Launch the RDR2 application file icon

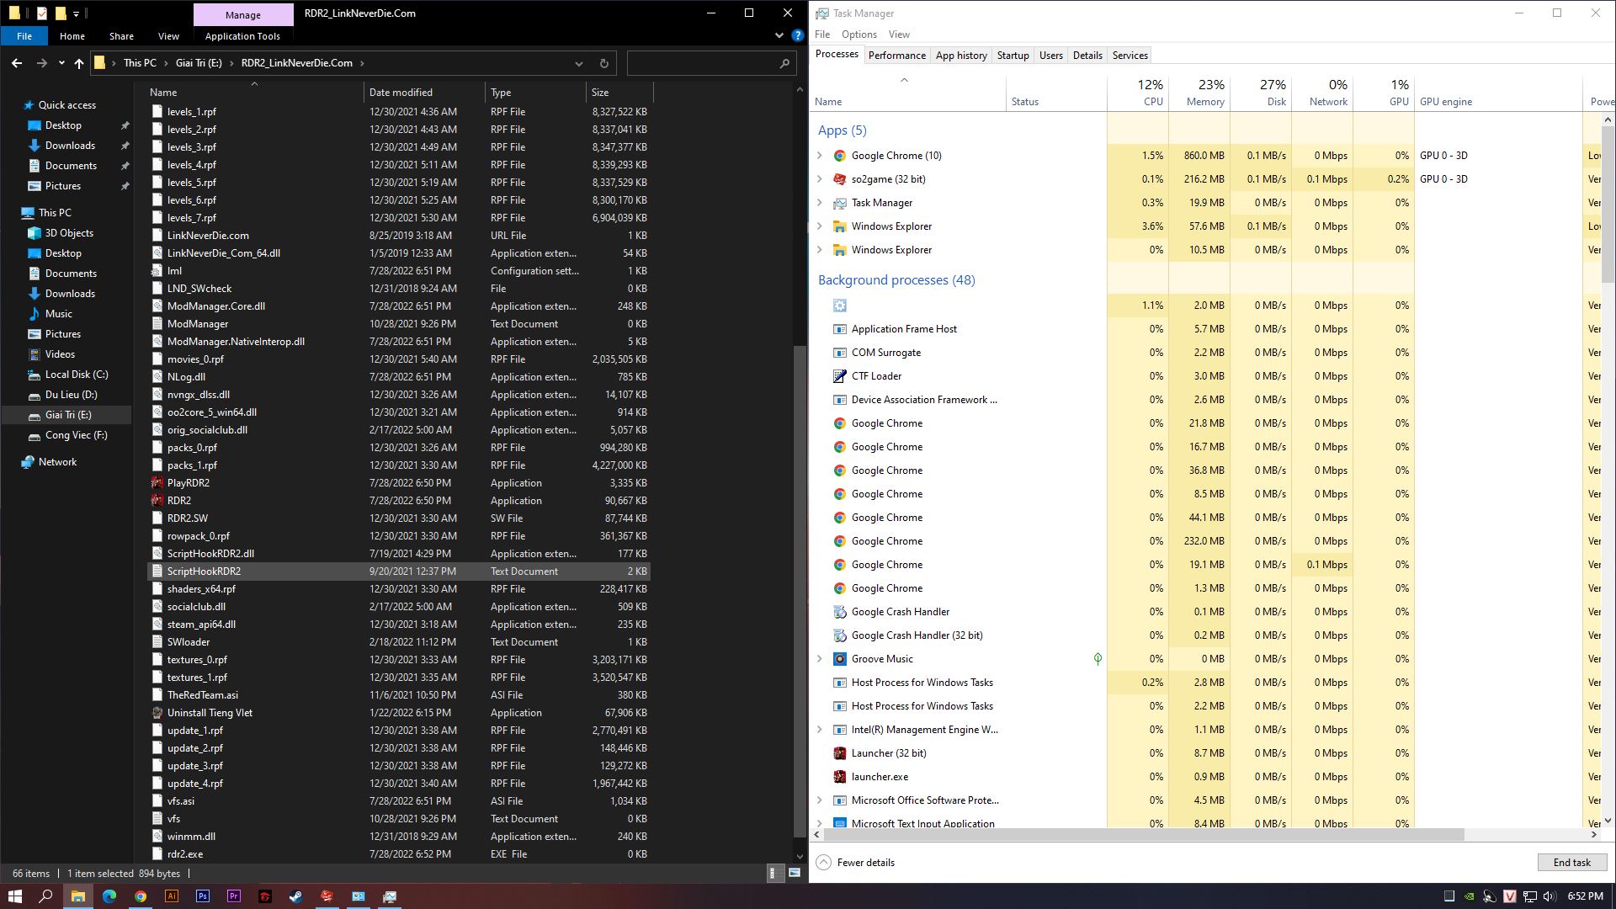point(157,501)
